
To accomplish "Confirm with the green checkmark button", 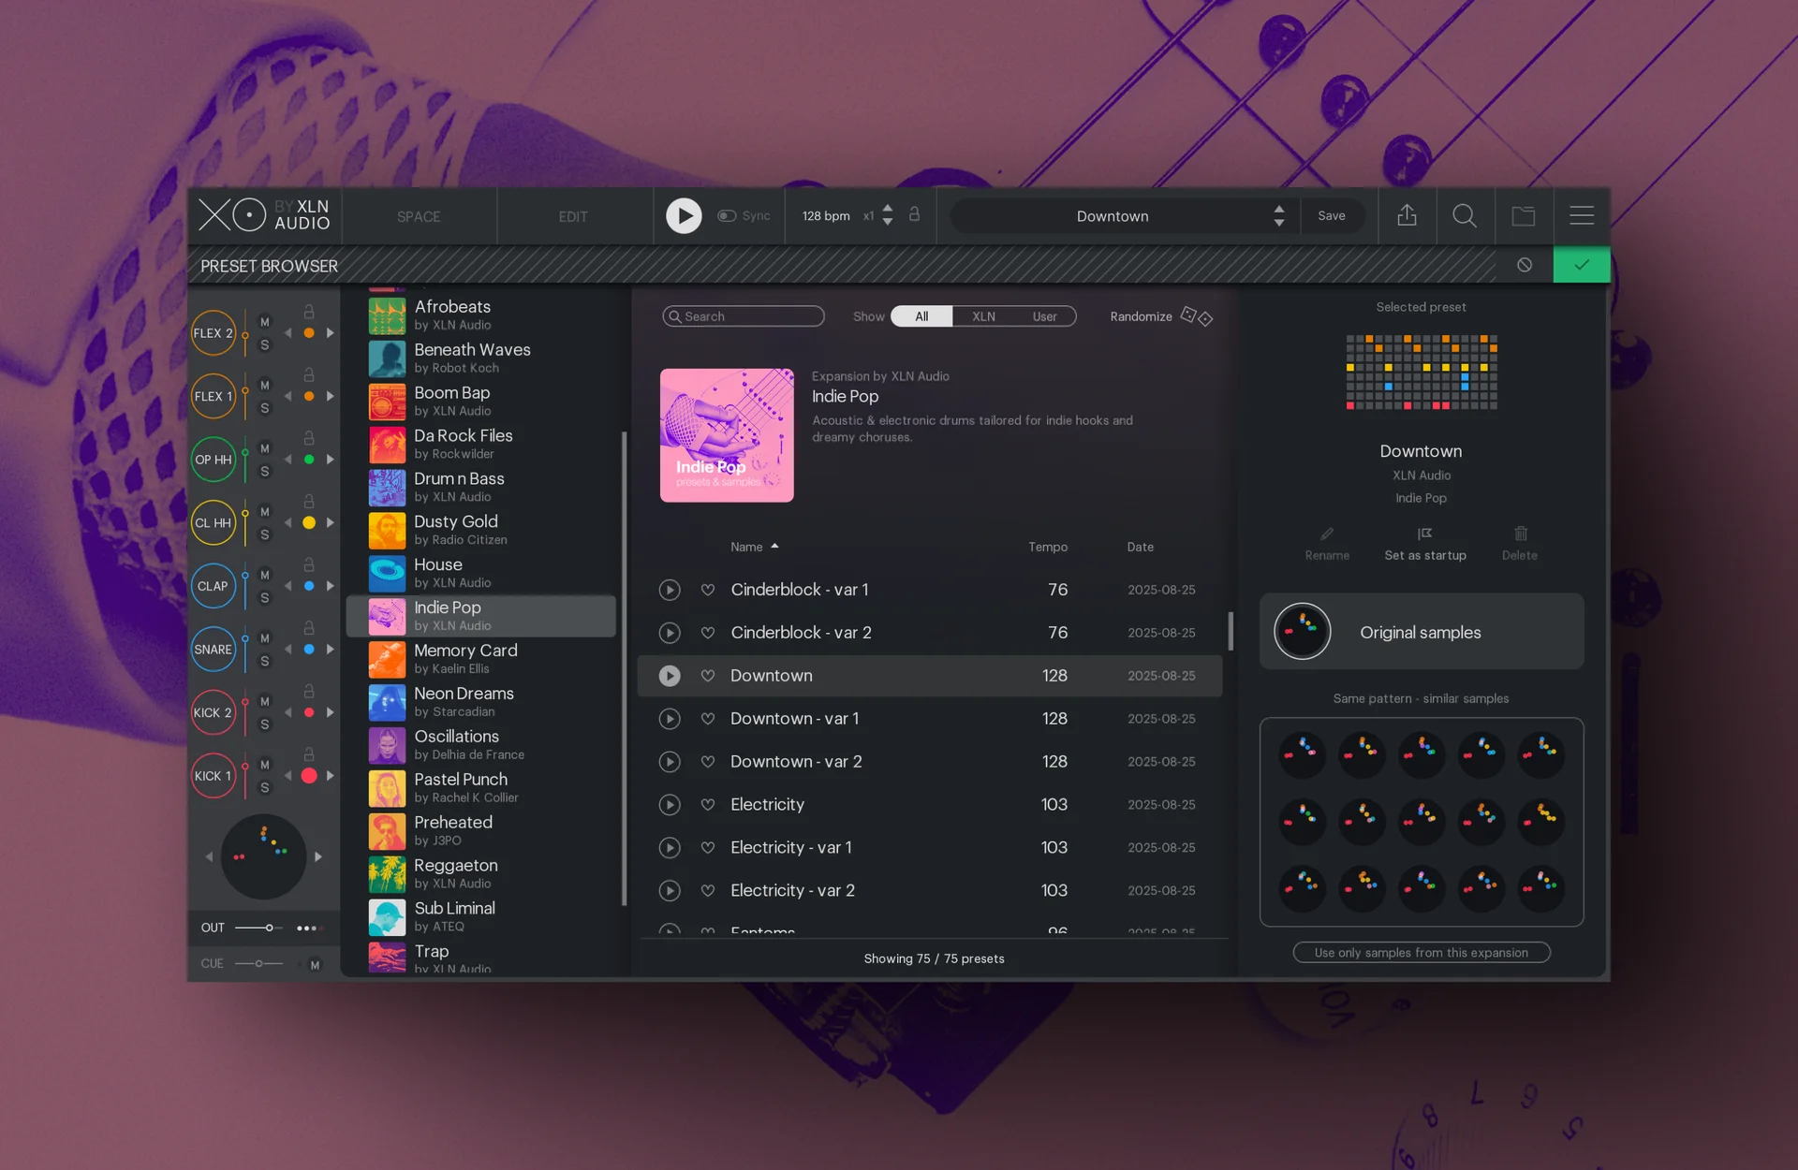I will (x=1582, y=265).
